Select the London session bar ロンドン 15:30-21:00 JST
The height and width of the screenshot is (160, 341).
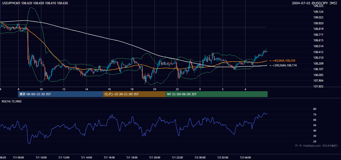point(134,94)
